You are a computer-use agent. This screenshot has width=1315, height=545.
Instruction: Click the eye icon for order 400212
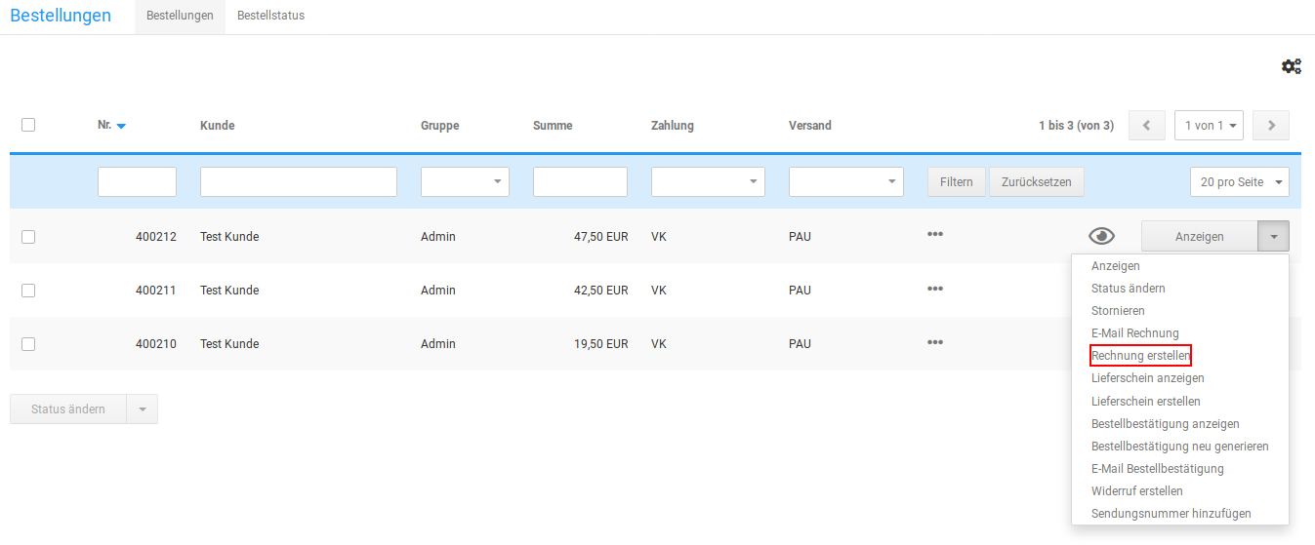1101,236
